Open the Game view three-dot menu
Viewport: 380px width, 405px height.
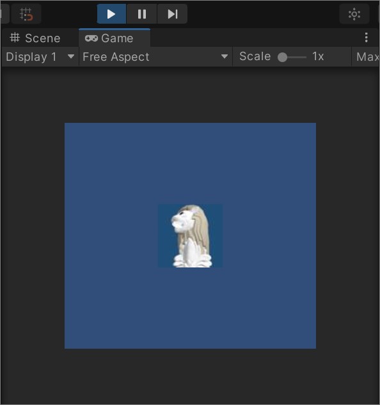(366, 38)
